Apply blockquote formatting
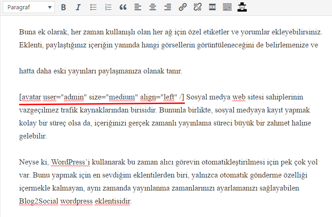The image size is (332, 217). (123, 7)
